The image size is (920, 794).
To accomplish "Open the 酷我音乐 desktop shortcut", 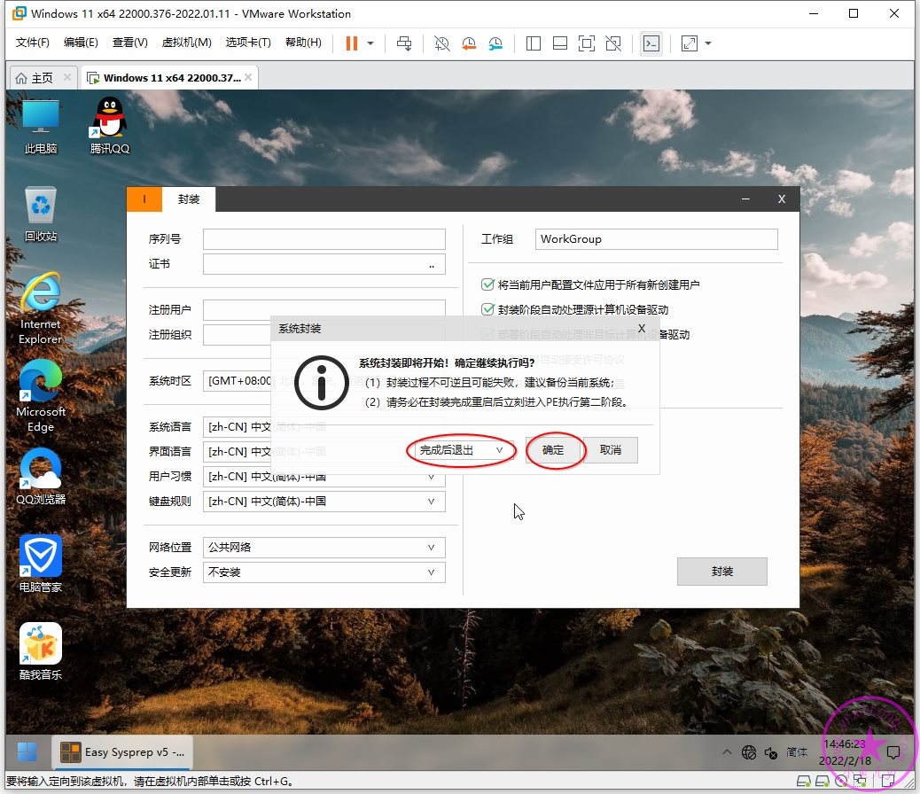I will (x=41, y=652).
